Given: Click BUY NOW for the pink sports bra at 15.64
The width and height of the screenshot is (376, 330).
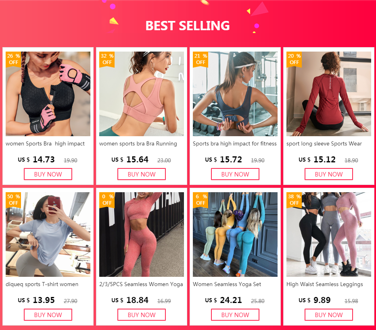Looking at the screenshot, I should click(142, 174).
